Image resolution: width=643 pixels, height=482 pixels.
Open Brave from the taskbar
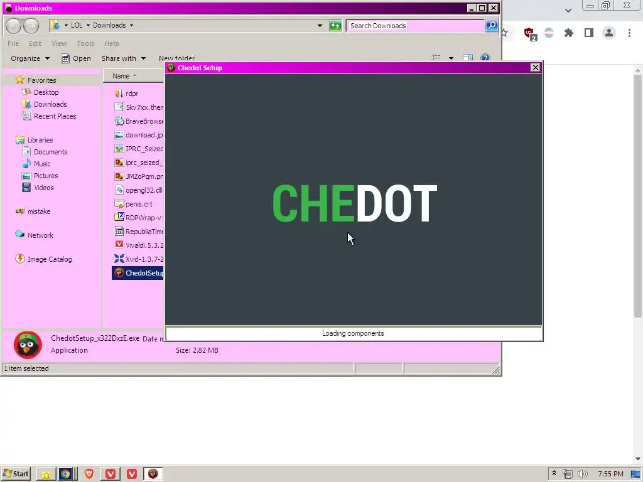(89, 474)
